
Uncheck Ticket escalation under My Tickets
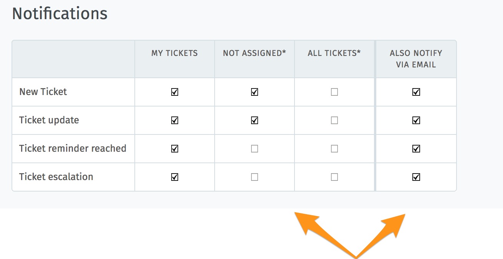pyautogui.click(x=175, y=177)
